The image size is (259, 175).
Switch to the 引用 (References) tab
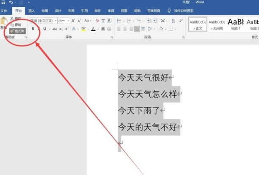(84, 11)
